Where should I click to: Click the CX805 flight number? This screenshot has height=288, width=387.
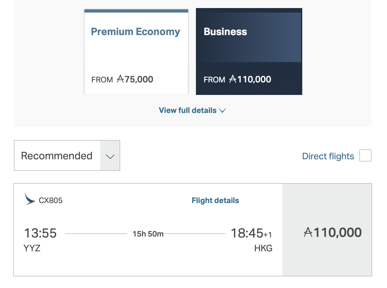click(x=51, y=201)
